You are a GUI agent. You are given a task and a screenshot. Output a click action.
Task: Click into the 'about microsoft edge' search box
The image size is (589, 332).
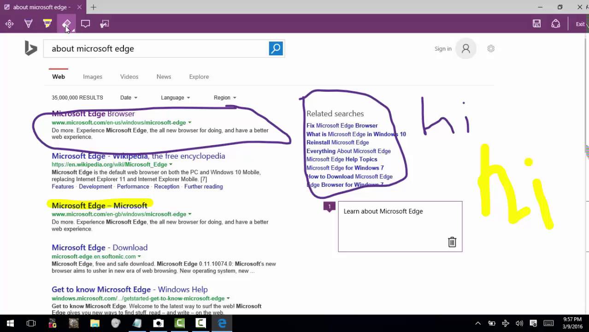click(x=156, y=48)
